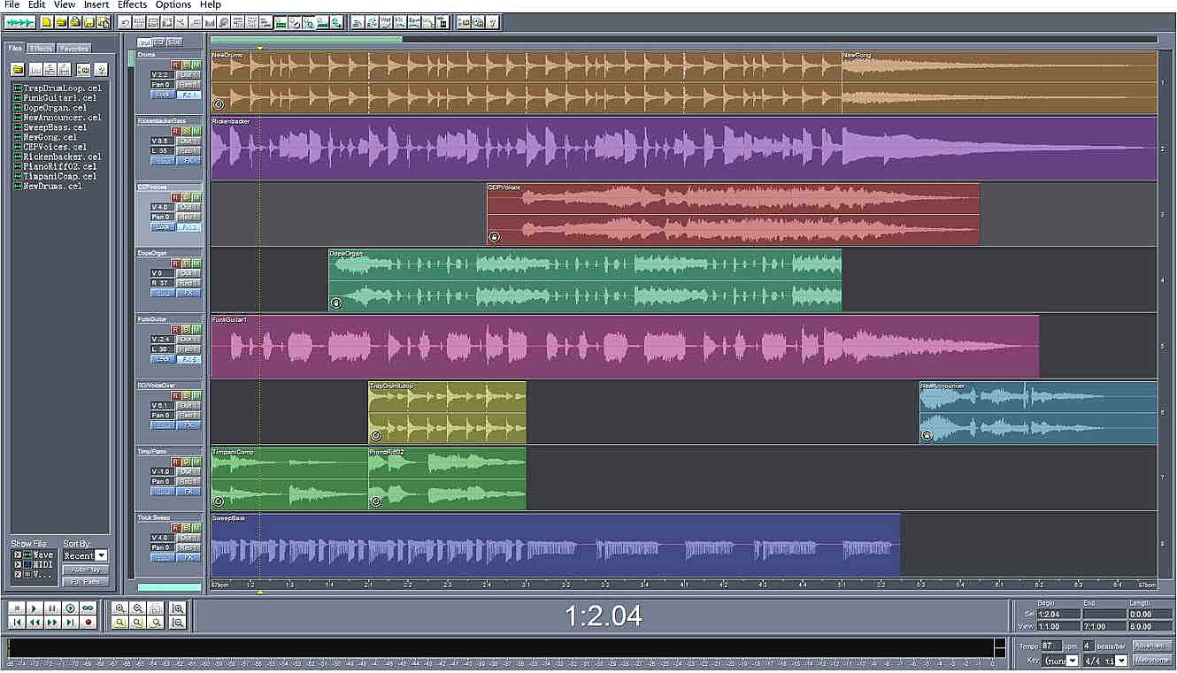Image resolution: width=1177 pixels, height=673 pixels.
Task: Open the Effects menu in menu bar
Action: tap(132, 5)
